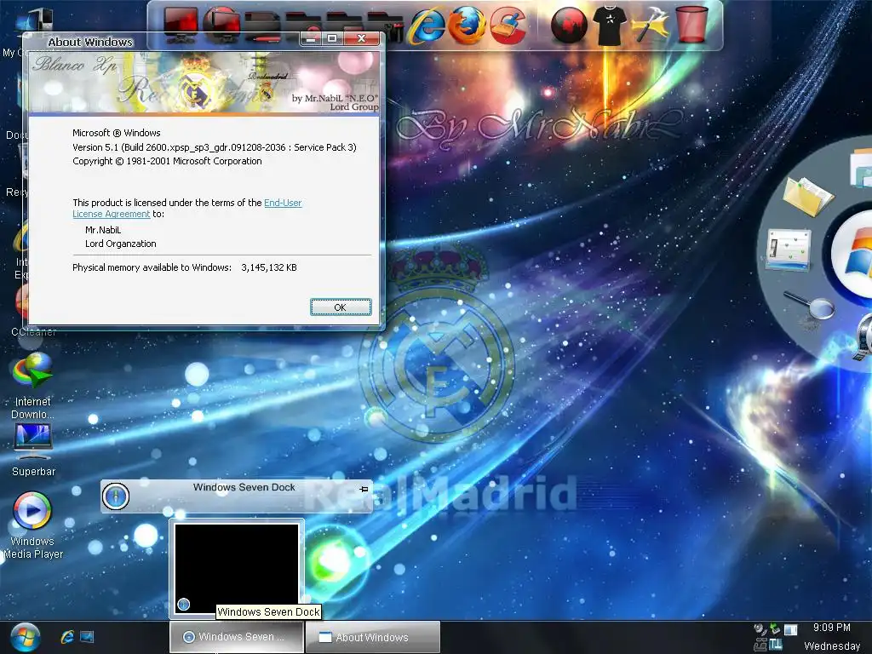Click the blue window tray icon
The image size is (872, 654).
(x=790, y=629)
